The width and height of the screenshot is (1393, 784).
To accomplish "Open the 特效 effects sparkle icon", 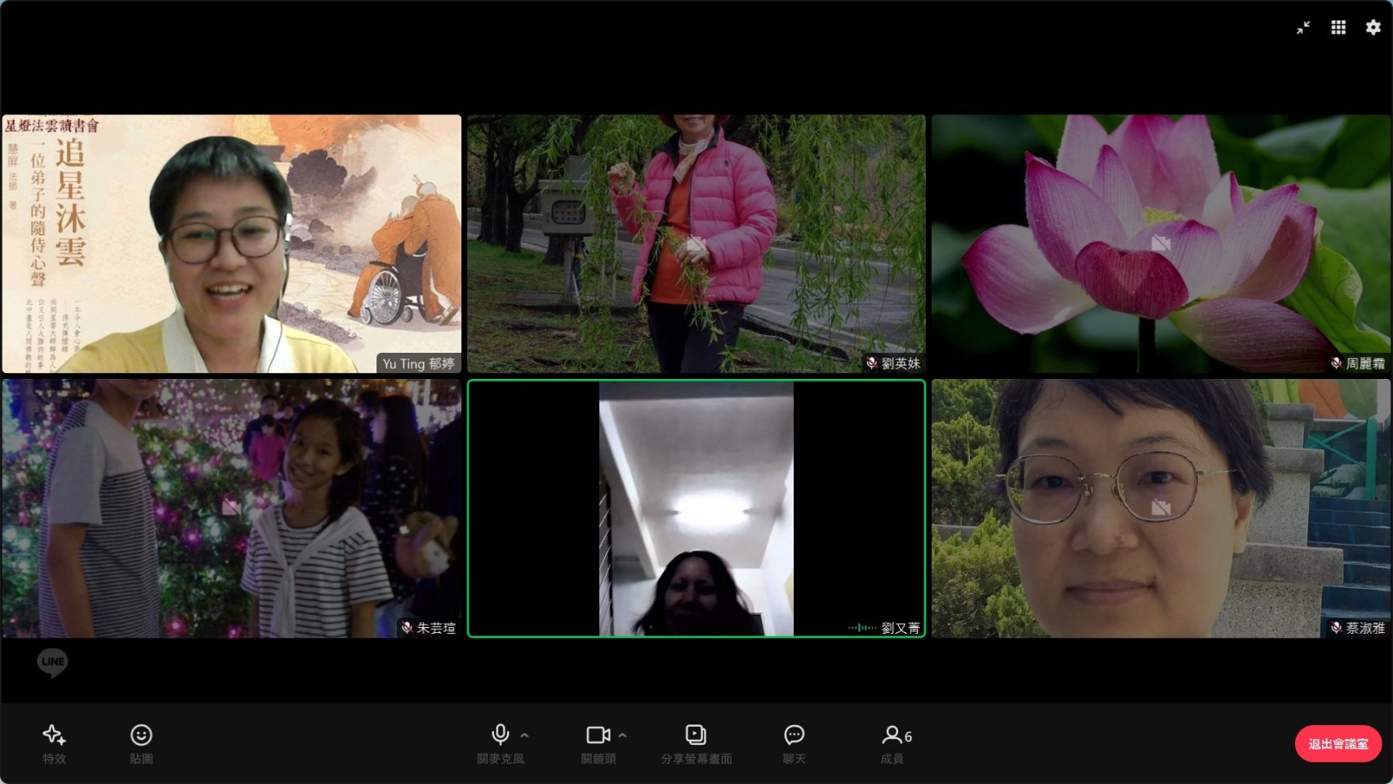I will point(54,736).
